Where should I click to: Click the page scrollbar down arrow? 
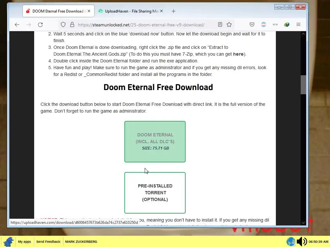(303, 223)
